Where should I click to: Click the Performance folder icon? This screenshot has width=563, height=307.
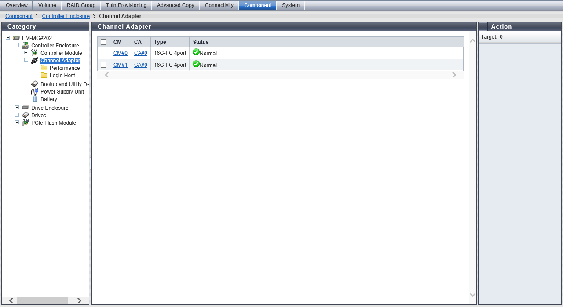tap(44, 68)
